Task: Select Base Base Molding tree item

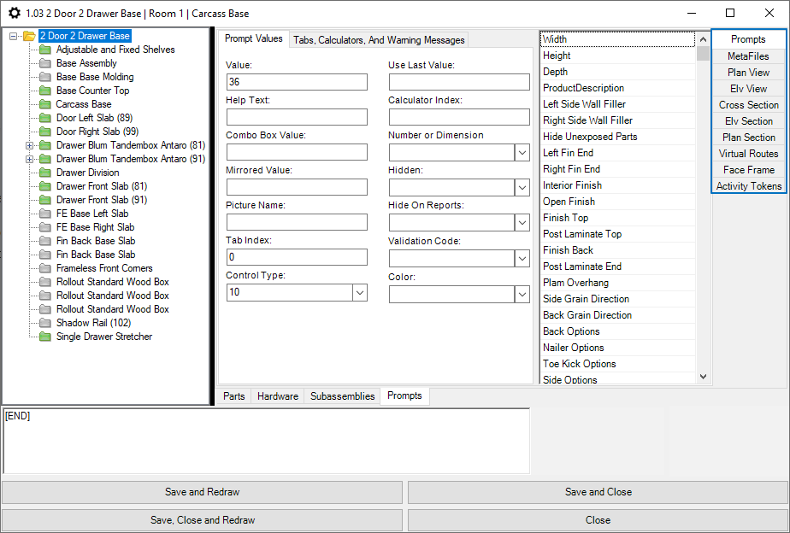Action: [95, 77]
